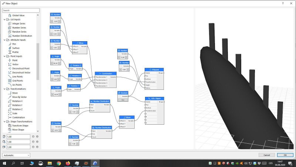Select the Arc Points tree item
The image size is (296, 167).
pos(17,85)
